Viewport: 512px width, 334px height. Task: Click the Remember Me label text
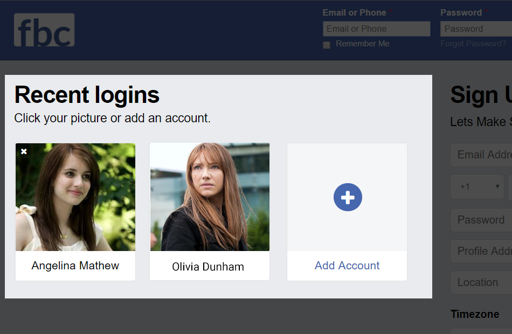[362, 44]
